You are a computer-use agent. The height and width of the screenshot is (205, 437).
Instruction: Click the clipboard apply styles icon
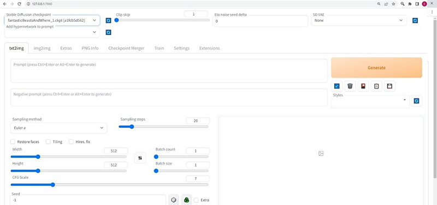pos(376,86)
